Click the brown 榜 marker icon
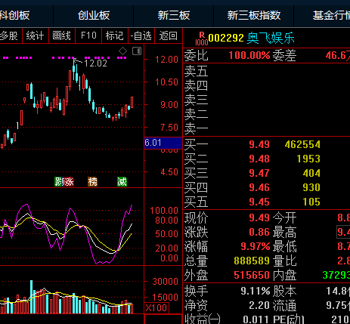 pyautogui.click(x=92, y=181)
